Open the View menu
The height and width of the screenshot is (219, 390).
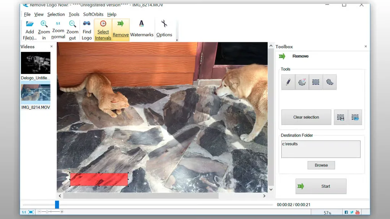pyautogui.click(x=39, y=14)
